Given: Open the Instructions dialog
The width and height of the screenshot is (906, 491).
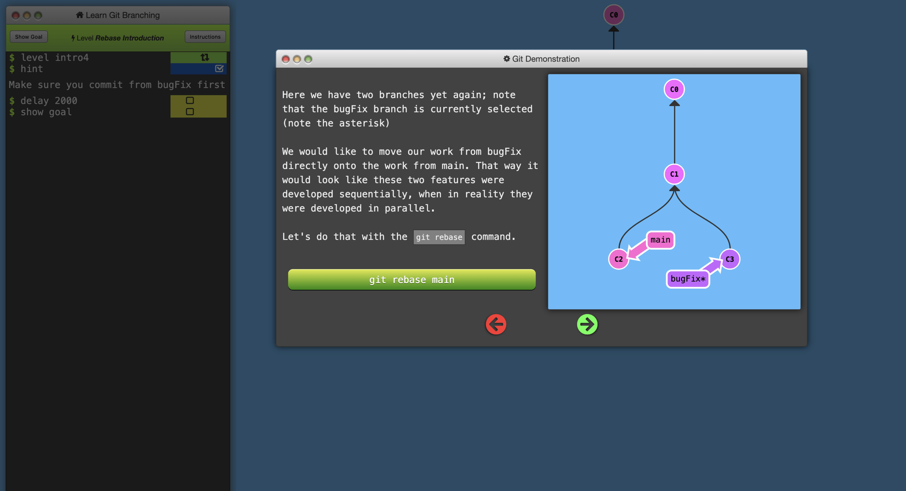Looking at the screenshot, I should click(x=205, y=37).
